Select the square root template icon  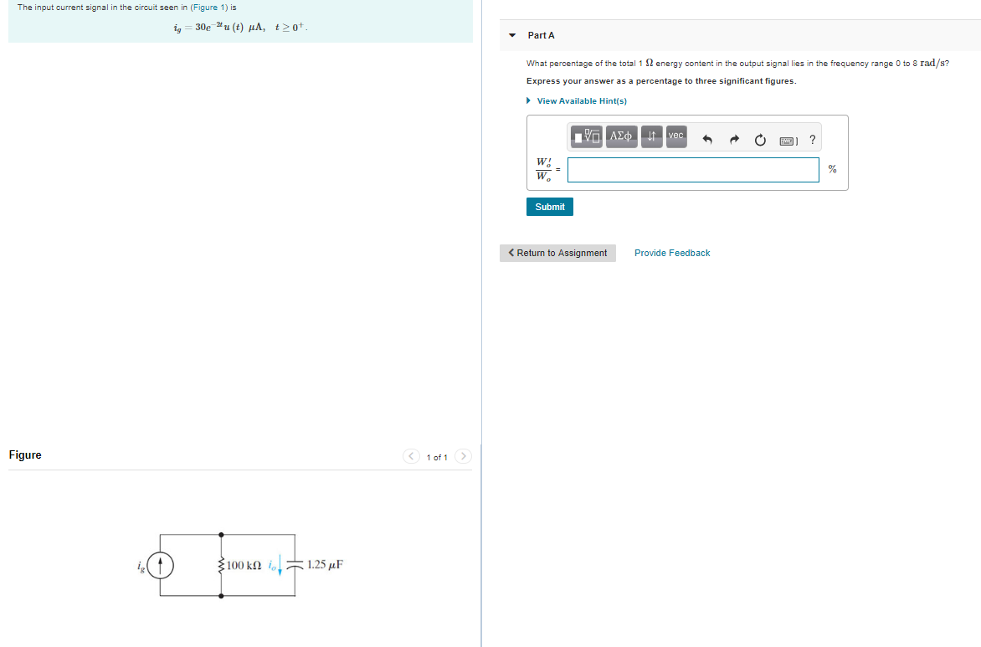(588, 136)
